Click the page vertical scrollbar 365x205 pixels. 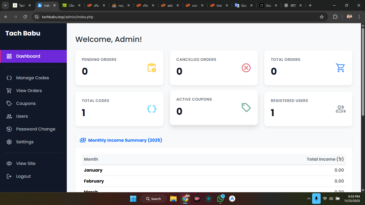point(363,72)
